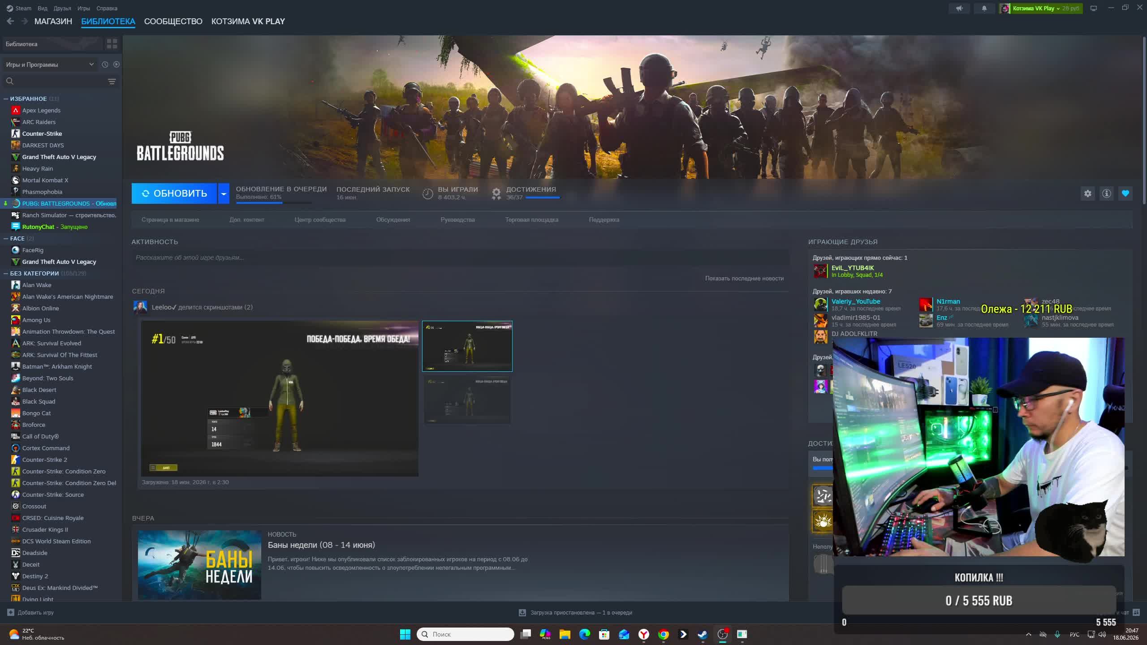Collapse the БЕЗ КАТЕГОРИИ category
This screenshot has height=645, width=1147.
(x=6, y=273)
